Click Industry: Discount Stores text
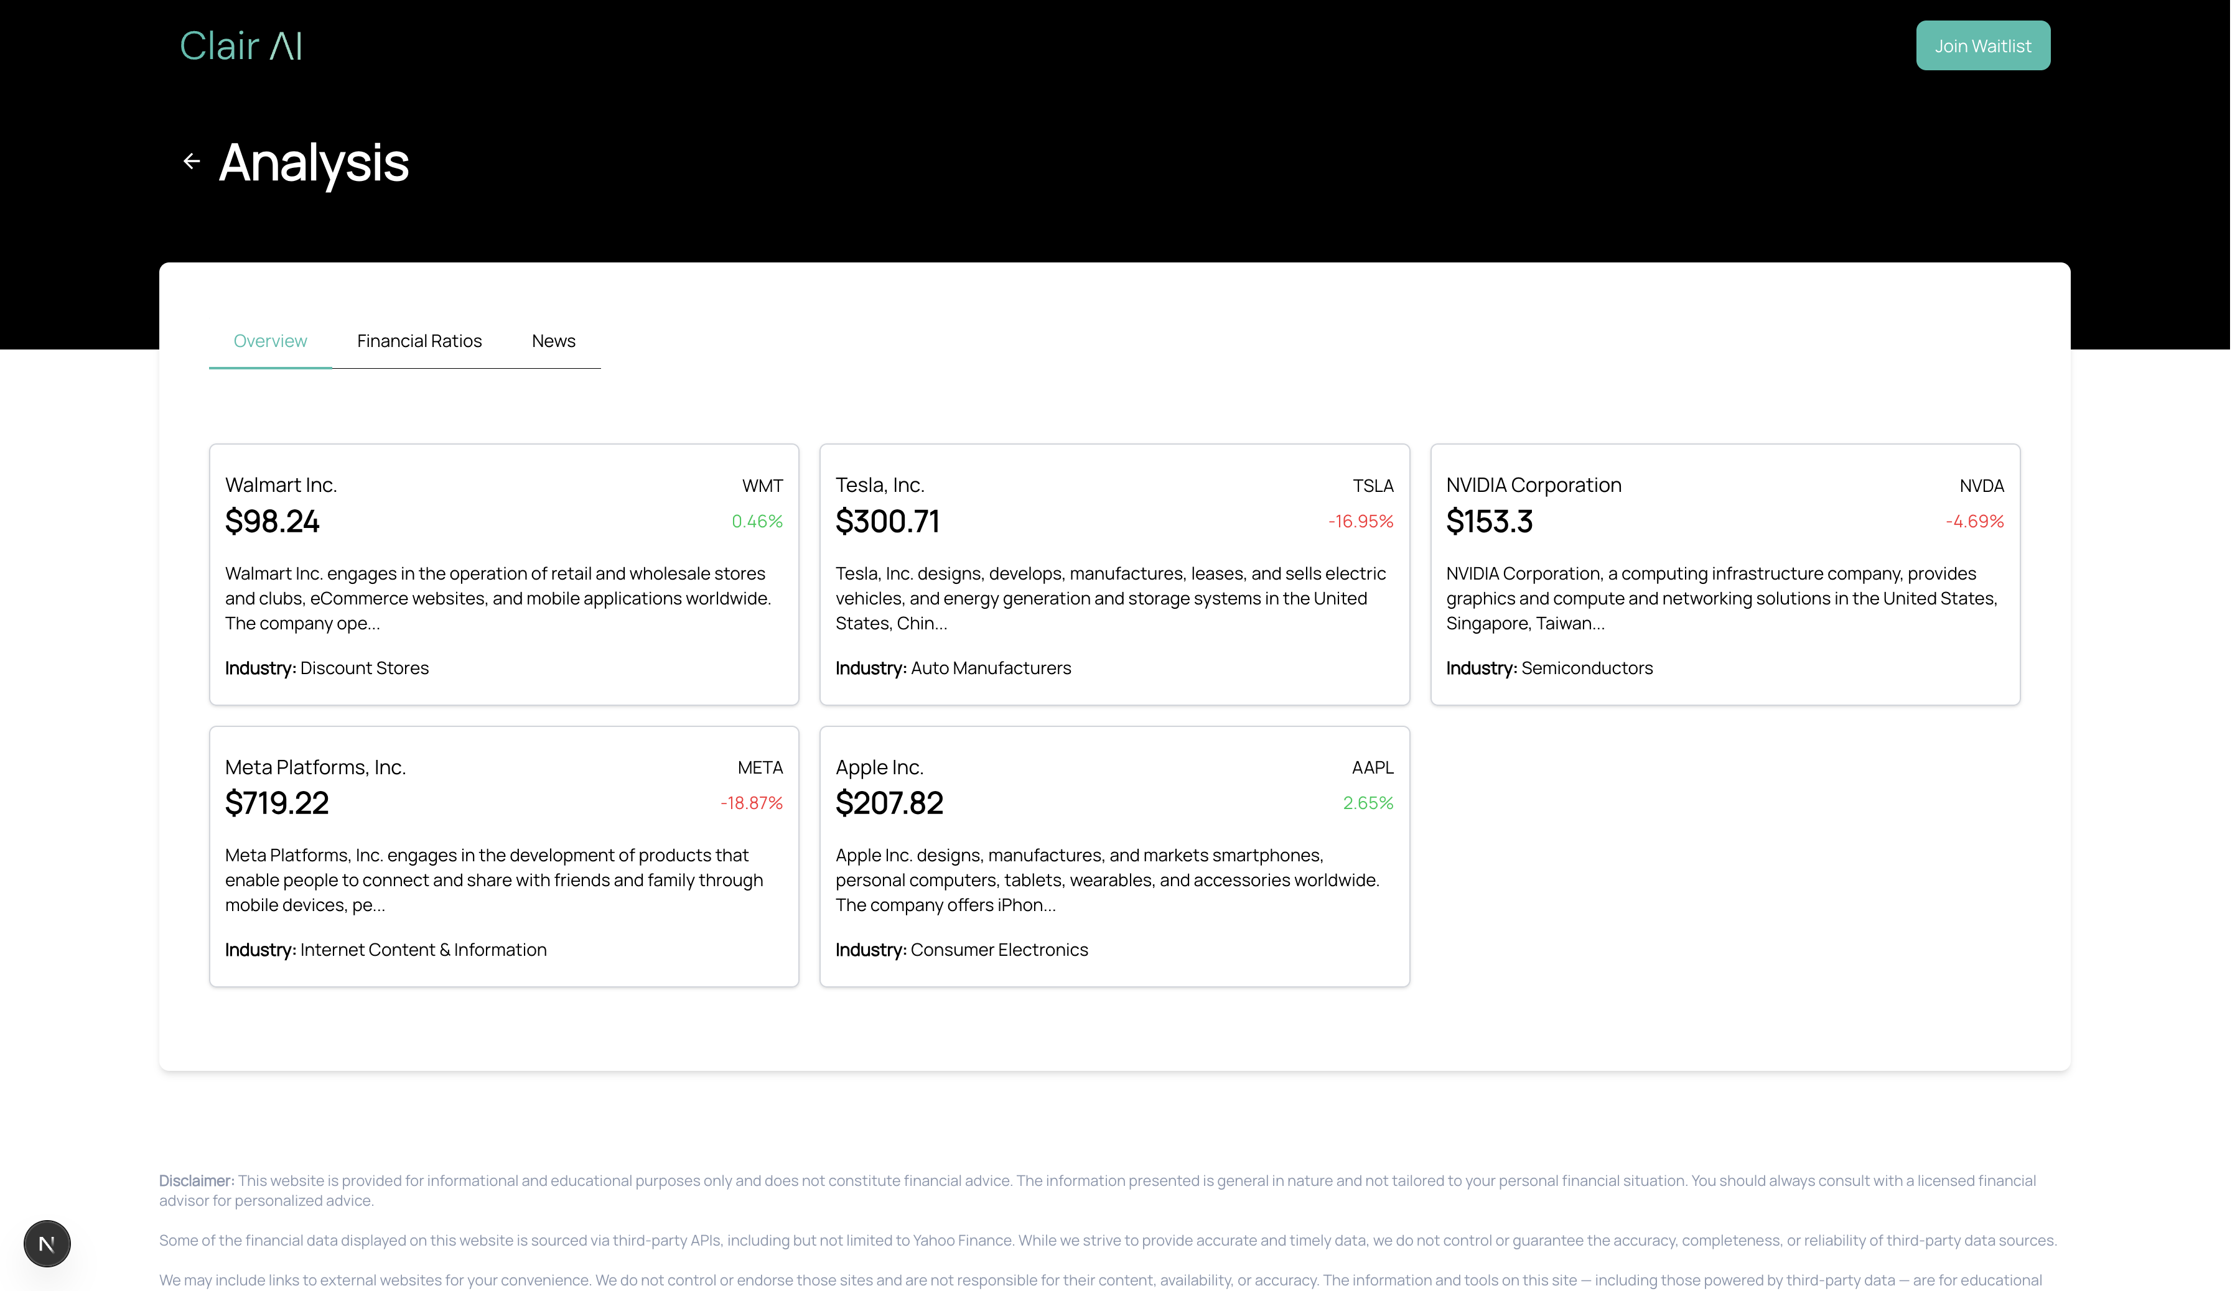The width and height of the screenshot is (2240, 1291). coord(327,669)
